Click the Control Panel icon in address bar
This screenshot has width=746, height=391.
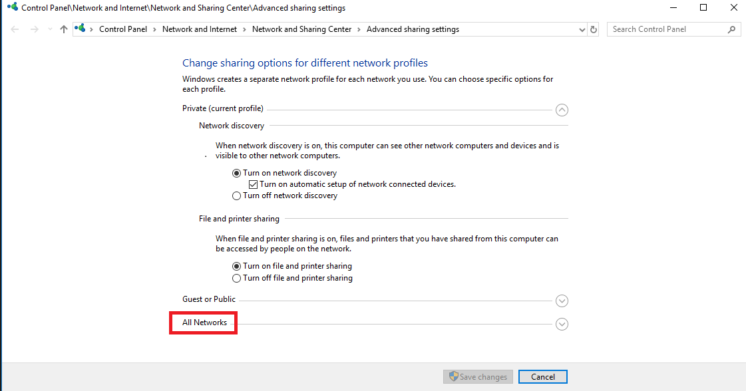80,29
